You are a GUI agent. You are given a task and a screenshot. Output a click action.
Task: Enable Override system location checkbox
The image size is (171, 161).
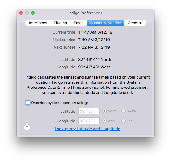click(x=28, y=103)
